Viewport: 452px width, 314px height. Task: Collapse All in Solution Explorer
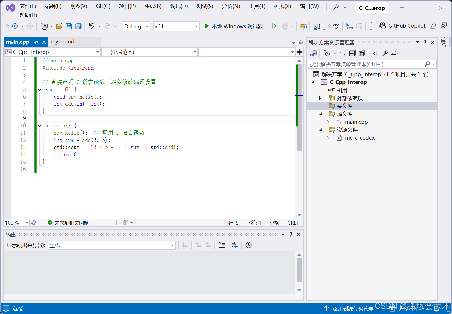click(352, 53)
